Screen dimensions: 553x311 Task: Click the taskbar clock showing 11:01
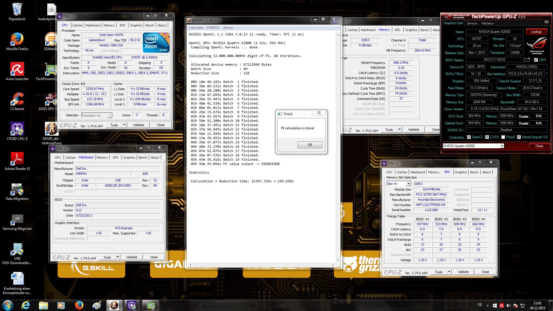click(x=537, y=305)
